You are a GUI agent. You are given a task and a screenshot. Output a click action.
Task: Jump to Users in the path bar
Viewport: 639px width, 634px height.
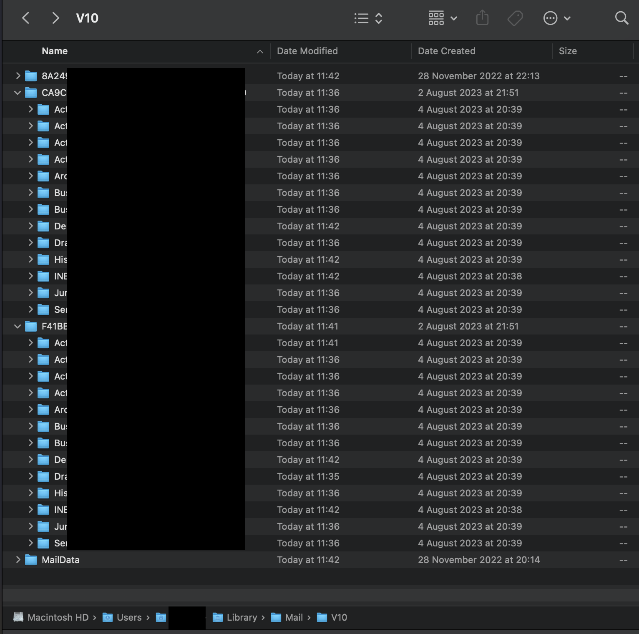129,617
